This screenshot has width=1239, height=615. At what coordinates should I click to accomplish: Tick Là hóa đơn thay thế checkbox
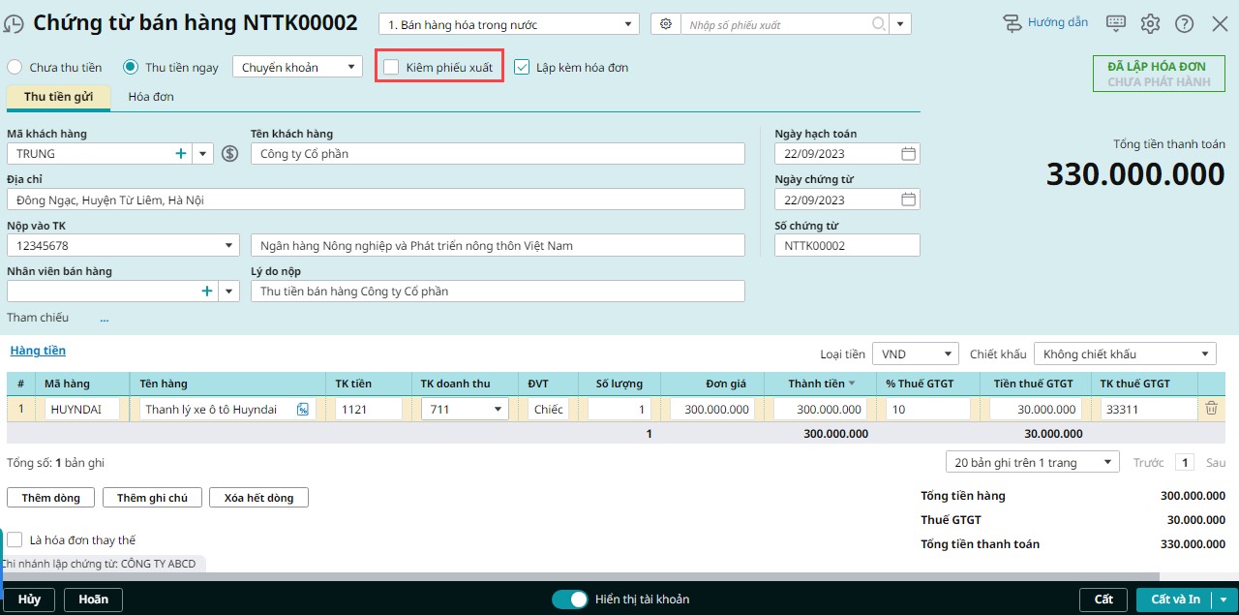point(15,539)
